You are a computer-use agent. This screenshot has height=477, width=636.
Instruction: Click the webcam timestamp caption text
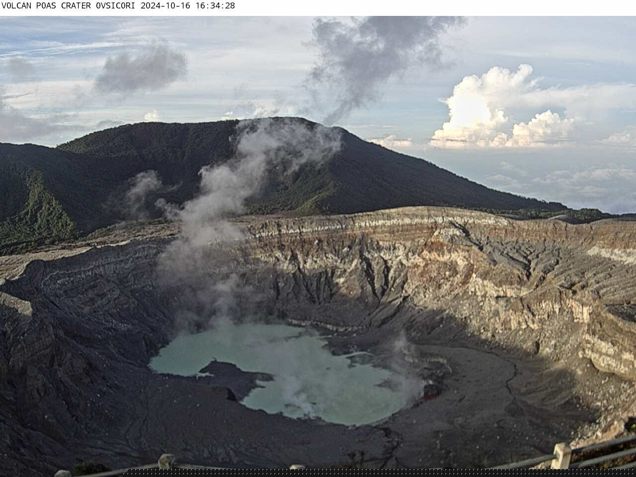pos(118,6)
